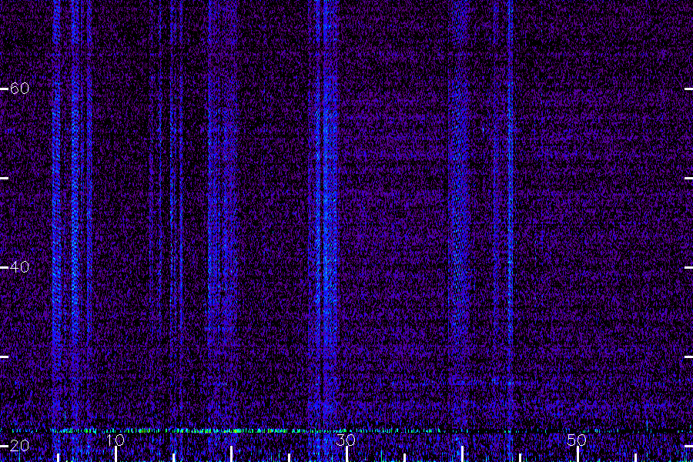Click the 40 label on the vertical axis
Viewport: 693px width, 462px height.
[x=19, y=267]
